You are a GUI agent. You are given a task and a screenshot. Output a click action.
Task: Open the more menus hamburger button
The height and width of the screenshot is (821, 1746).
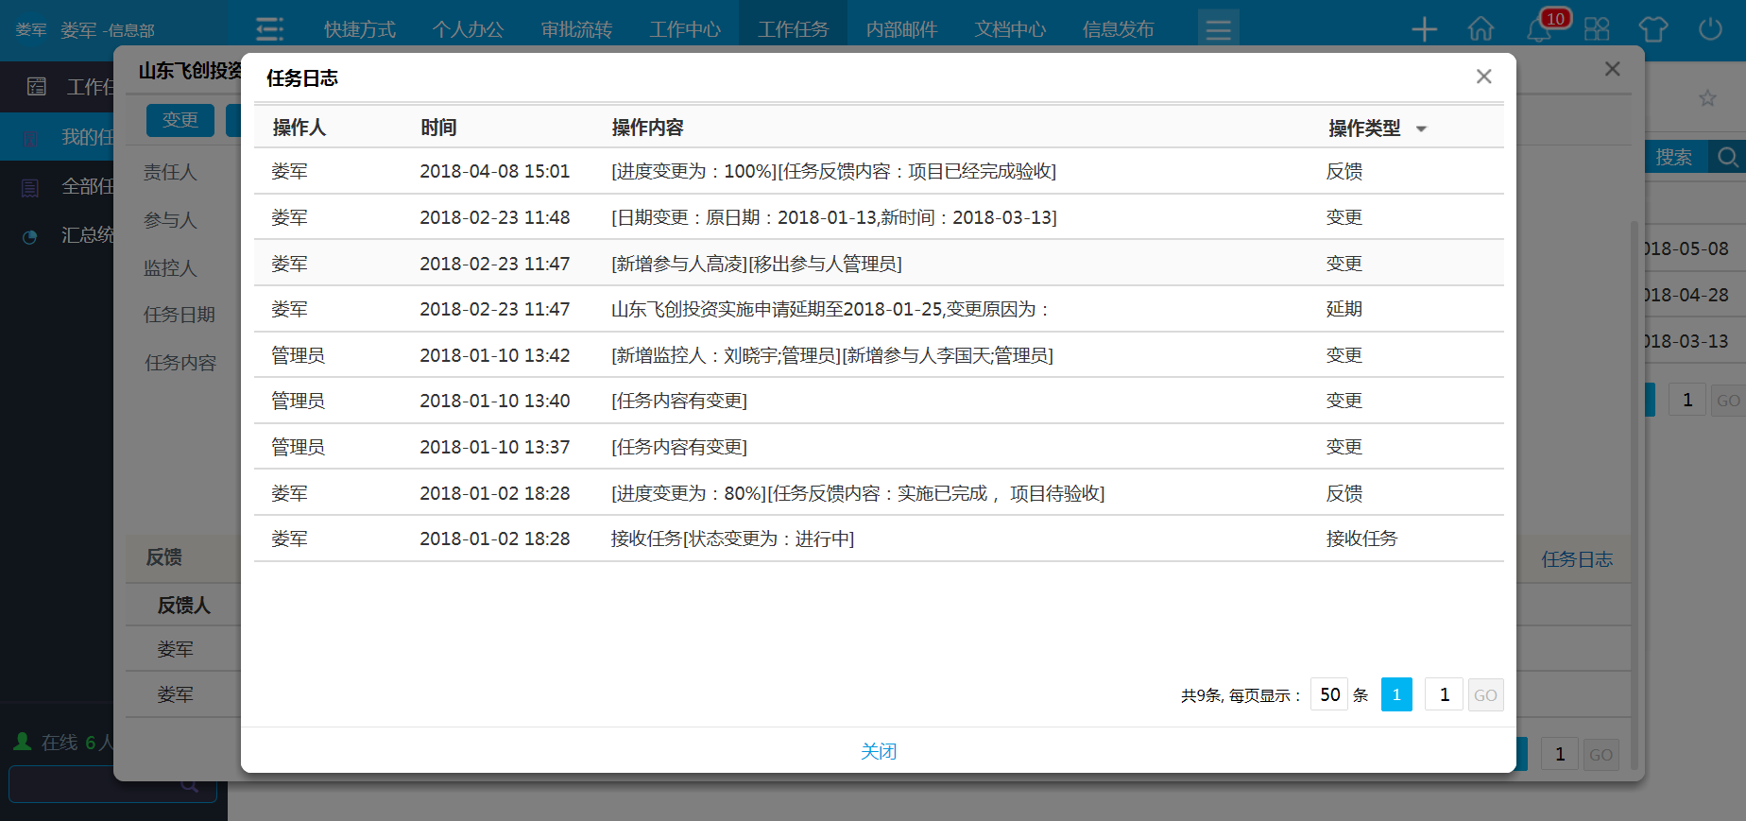[x=1218, y=29]
